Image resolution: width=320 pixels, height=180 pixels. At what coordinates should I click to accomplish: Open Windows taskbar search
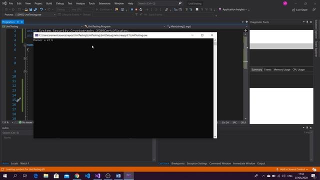coord(15,175)
